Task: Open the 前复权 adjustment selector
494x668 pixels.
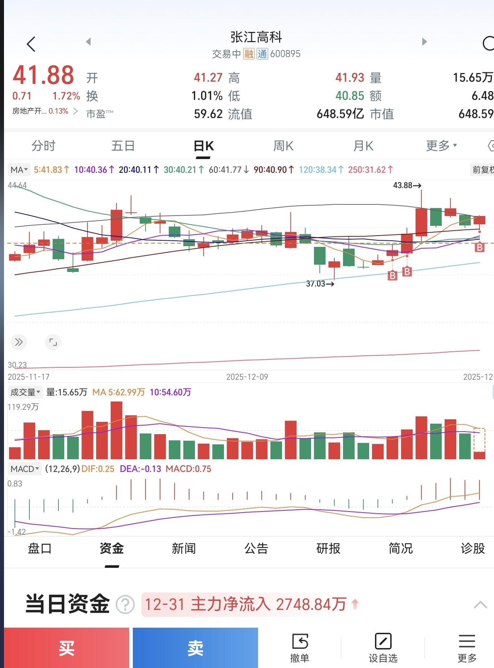Action: point(482,170)
